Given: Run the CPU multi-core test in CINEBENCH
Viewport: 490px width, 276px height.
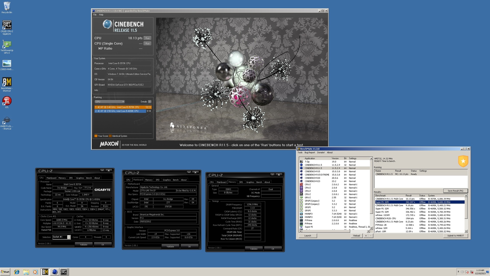Looking at the screenshot, I should pos(148,38).
